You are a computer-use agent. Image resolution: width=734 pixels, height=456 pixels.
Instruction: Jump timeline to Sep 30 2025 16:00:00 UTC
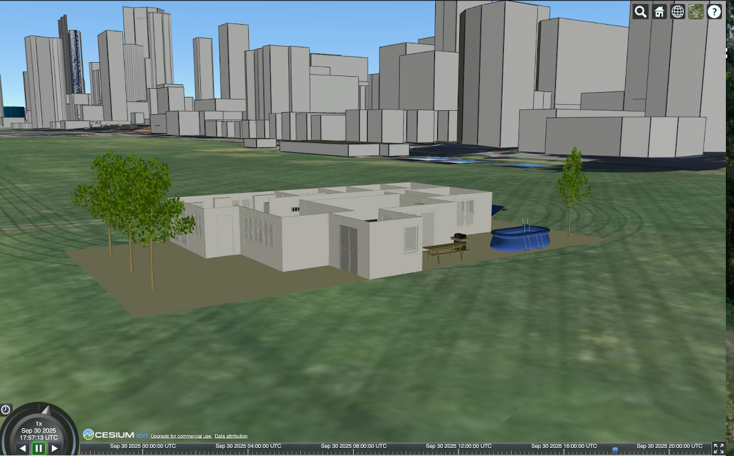[564, 446]
